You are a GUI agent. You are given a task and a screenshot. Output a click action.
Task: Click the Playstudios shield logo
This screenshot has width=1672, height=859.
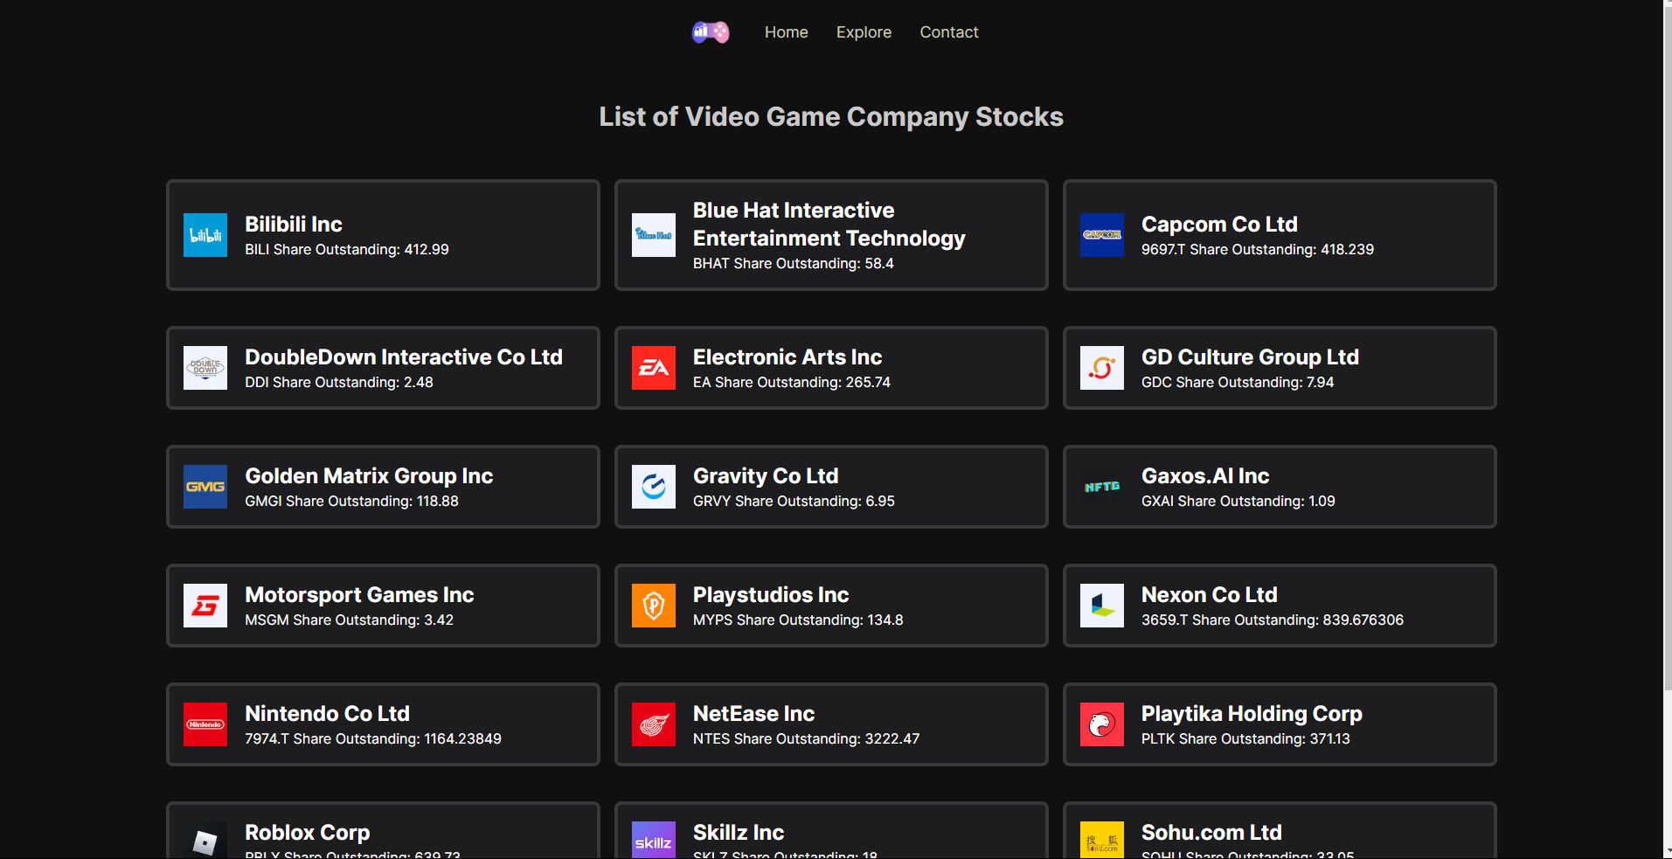coord(654,606)
